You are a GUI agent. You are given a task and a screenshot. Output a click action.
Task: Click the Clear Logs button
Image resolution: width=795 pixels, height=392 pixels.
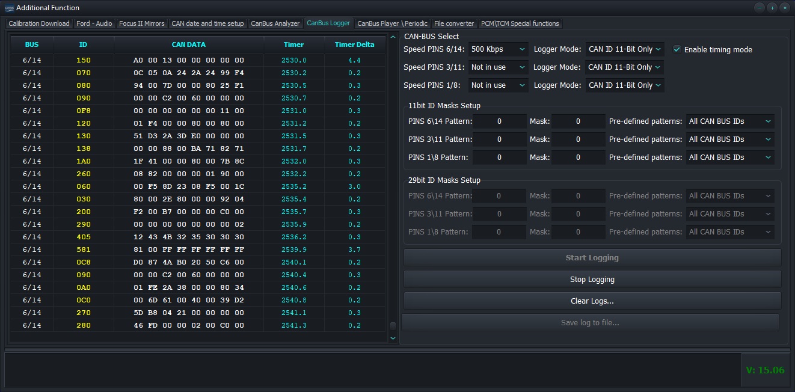[x=592, y=301]
